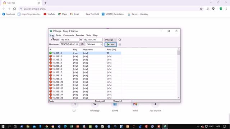Click the Angry IP Scanner title bar icon

coord(51,31)
